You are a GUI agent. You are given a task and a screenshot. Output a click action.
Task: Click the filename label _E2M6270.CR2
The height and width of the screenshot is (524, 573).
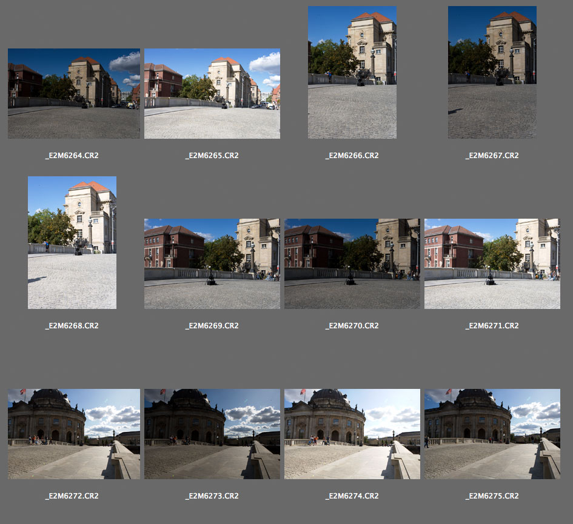[x=352, y=326]
